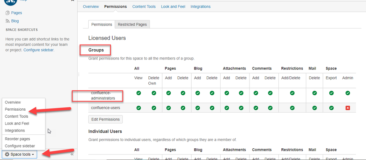Click confluence-users Space Admin red cross
366x160 pixels.
click(x=348, y=108)
